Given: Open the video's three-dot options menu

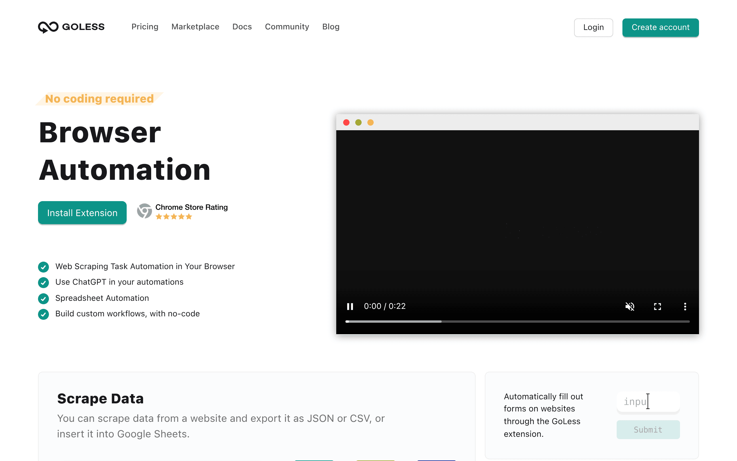Looking at the screenshot, I should point(685,306).
